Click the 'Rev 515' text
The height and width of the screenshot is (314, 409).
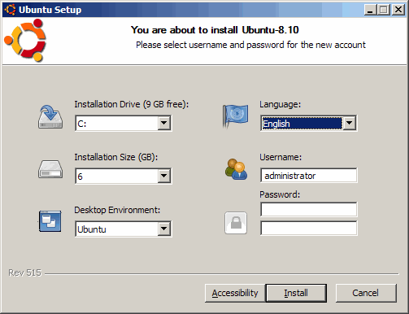pos(24,273)
